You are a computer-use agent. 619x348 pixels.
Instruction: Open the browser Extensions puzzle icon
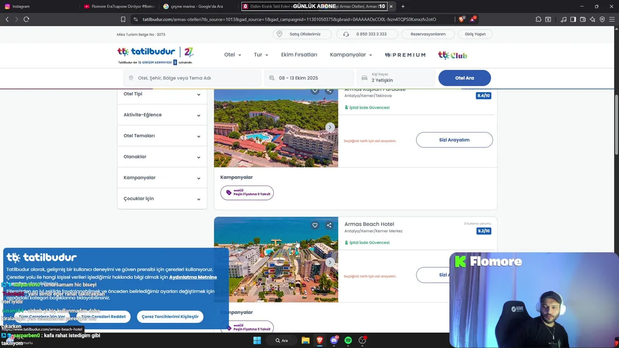[x=538, y=19]
